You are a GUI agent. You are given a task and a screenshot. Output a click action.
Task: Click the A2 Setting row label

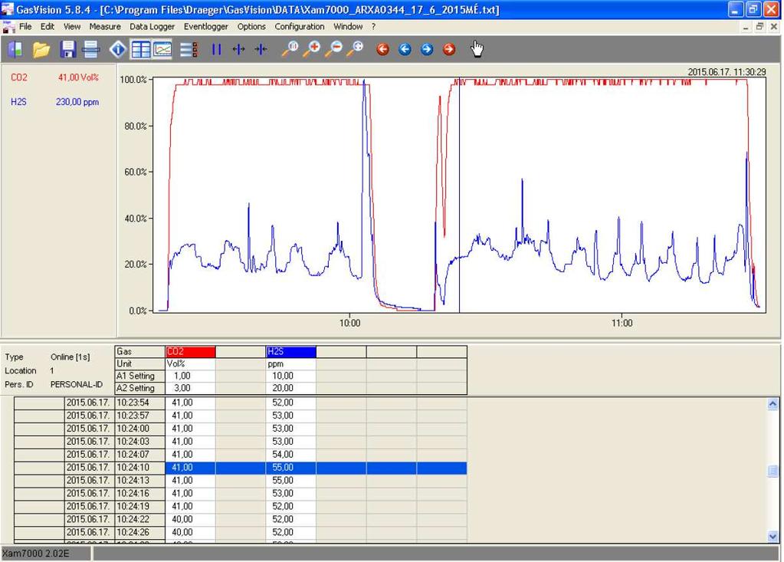(140, 388)
